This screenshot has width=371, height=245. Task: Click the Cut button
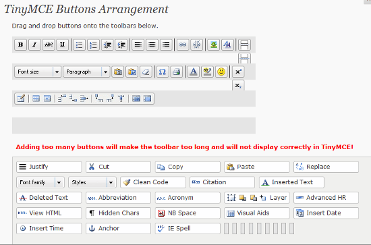(118, 167)
